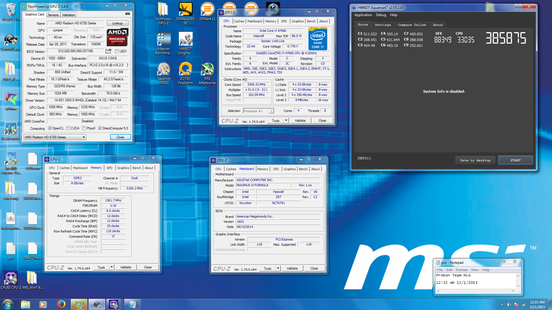Select the TechPowerUp GPU-Z folder icon

click(164, 13)
